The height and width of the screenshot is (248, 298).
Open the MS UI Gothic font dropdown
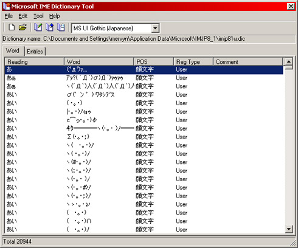[155, 28]
